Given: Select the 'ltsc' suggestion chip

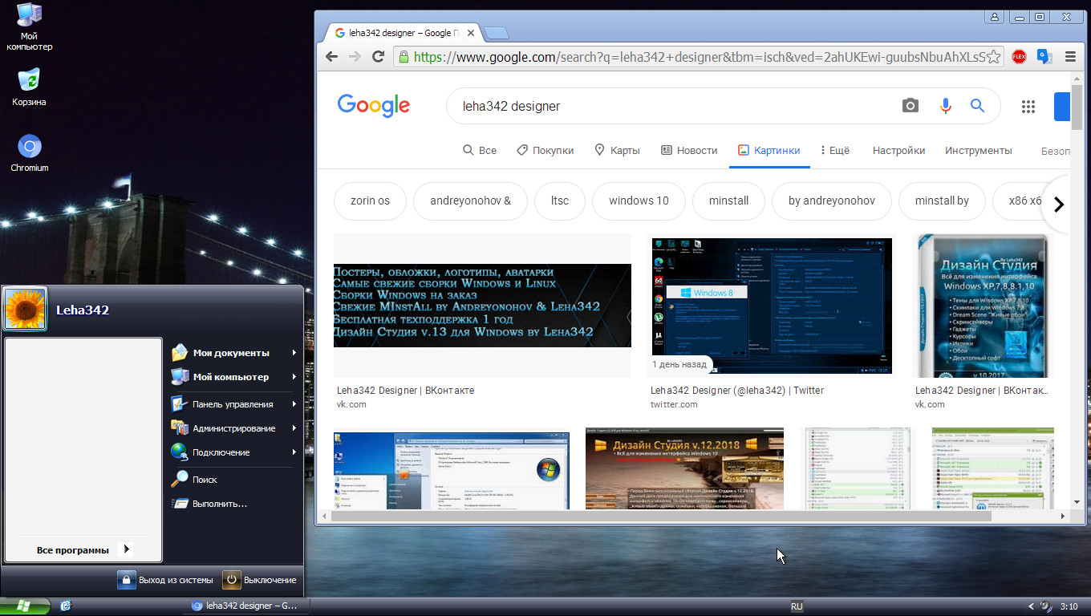Looking at the screenshot, I should coord(560,201).
